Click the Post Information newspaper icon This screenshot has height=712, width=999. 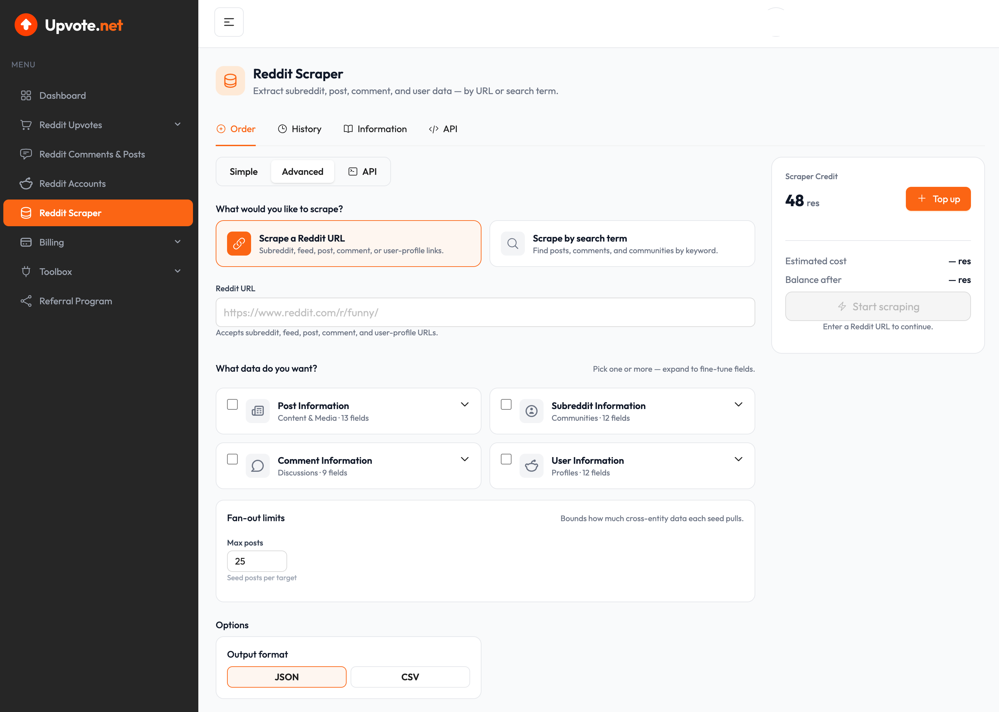[x=257, y=411]
